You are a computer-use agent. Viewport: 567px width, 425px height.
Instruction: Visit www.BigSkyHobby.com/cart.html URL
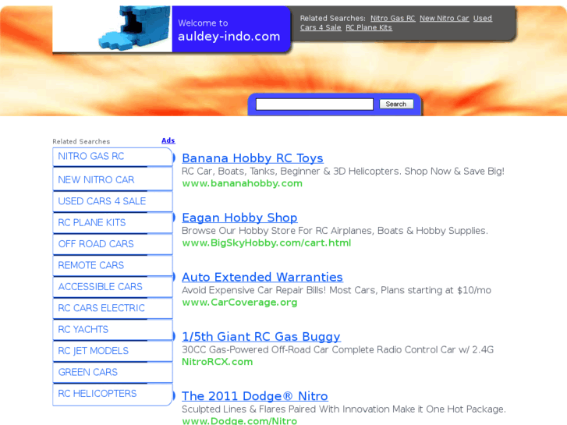point(266,243)
